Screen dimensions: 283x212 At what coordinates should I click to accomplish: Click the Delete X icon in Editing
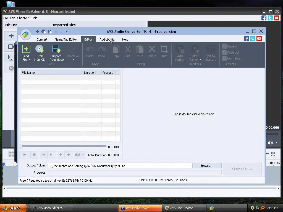152,49
